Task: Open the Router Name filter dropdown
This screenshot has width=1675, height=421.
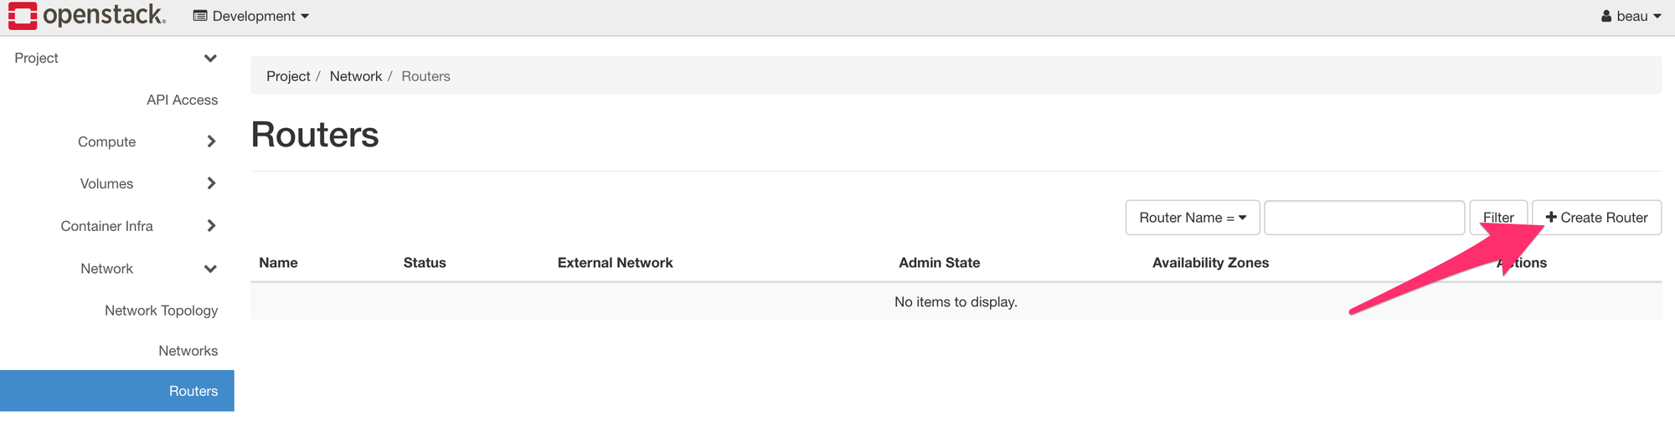Action: coord(1193,218)
